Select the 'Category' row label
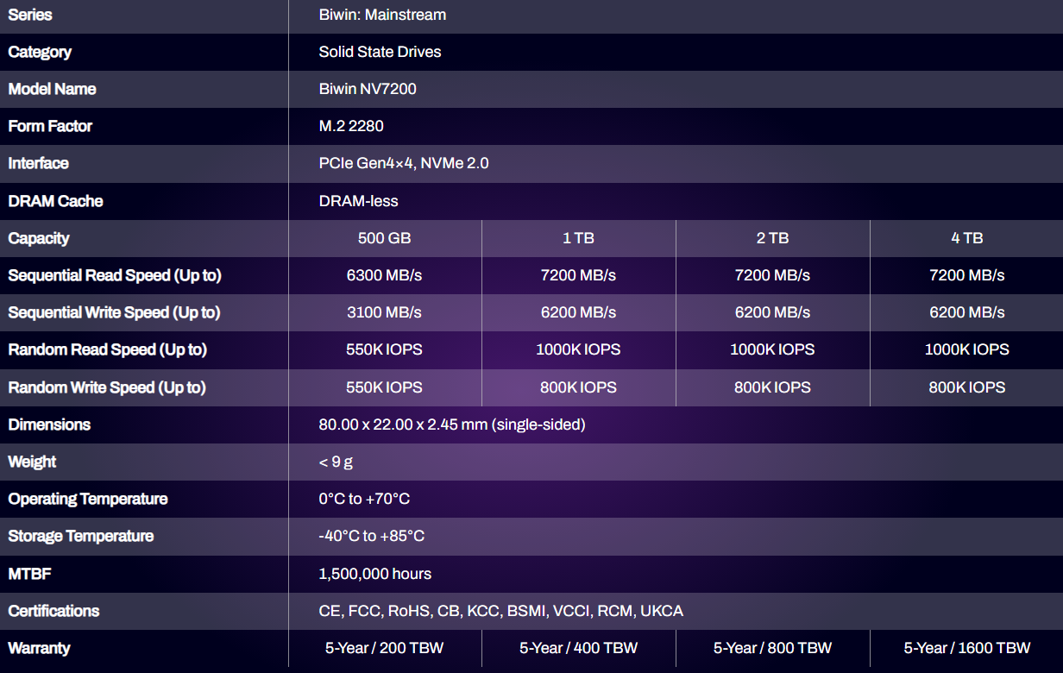1063x673 pixels. (40, 52)
